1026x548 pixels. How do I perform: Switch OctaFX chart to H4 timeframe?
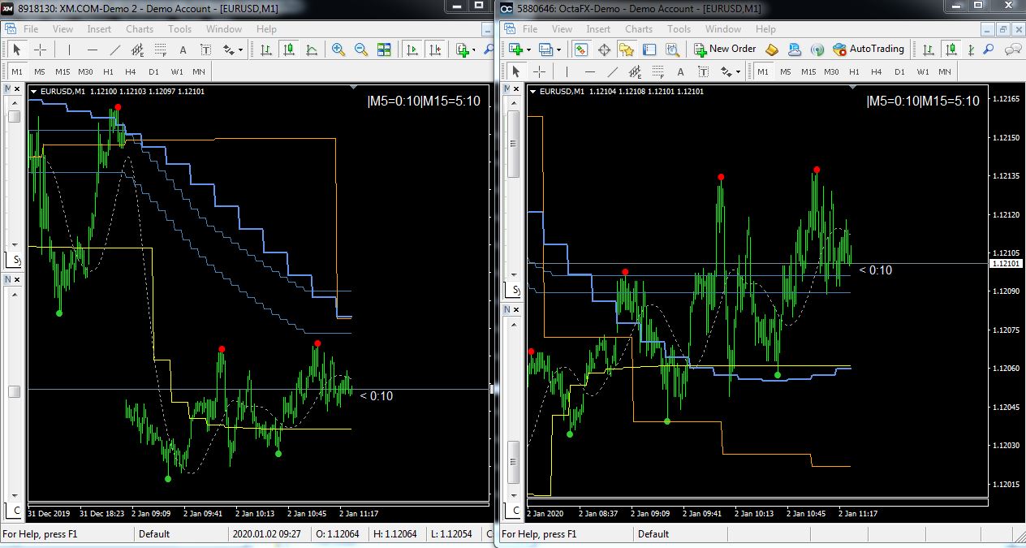[x=877, y=71]
